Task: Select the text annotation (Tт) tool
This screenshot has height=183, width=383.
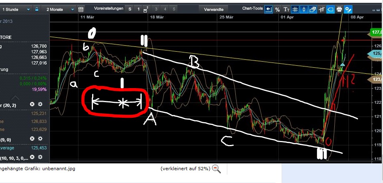Action: (x=286, y=10)
